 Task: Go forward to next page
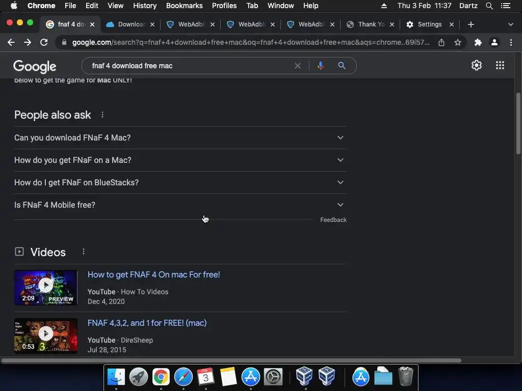(28, 42)
